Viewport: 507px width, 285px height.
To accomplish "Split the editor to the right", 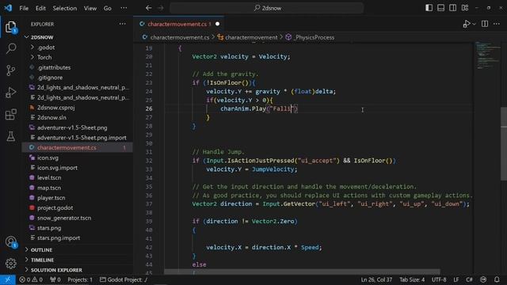I will click(x=485, y=24).
